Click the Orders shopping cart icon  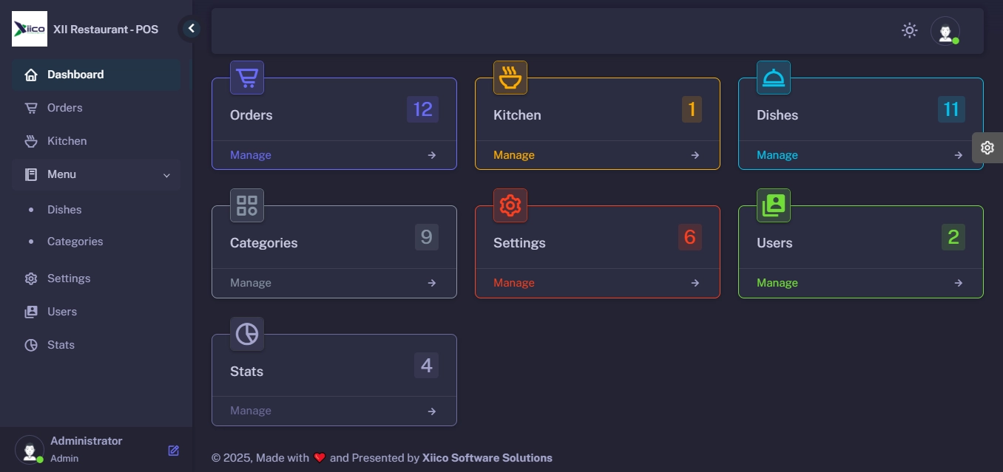[x=247, y=77]
